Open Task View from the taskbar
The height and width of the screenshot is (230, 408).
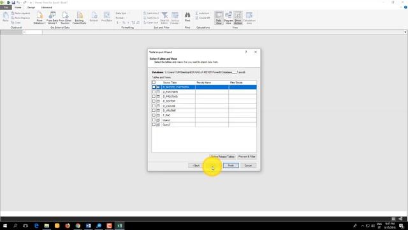[25, 226]
